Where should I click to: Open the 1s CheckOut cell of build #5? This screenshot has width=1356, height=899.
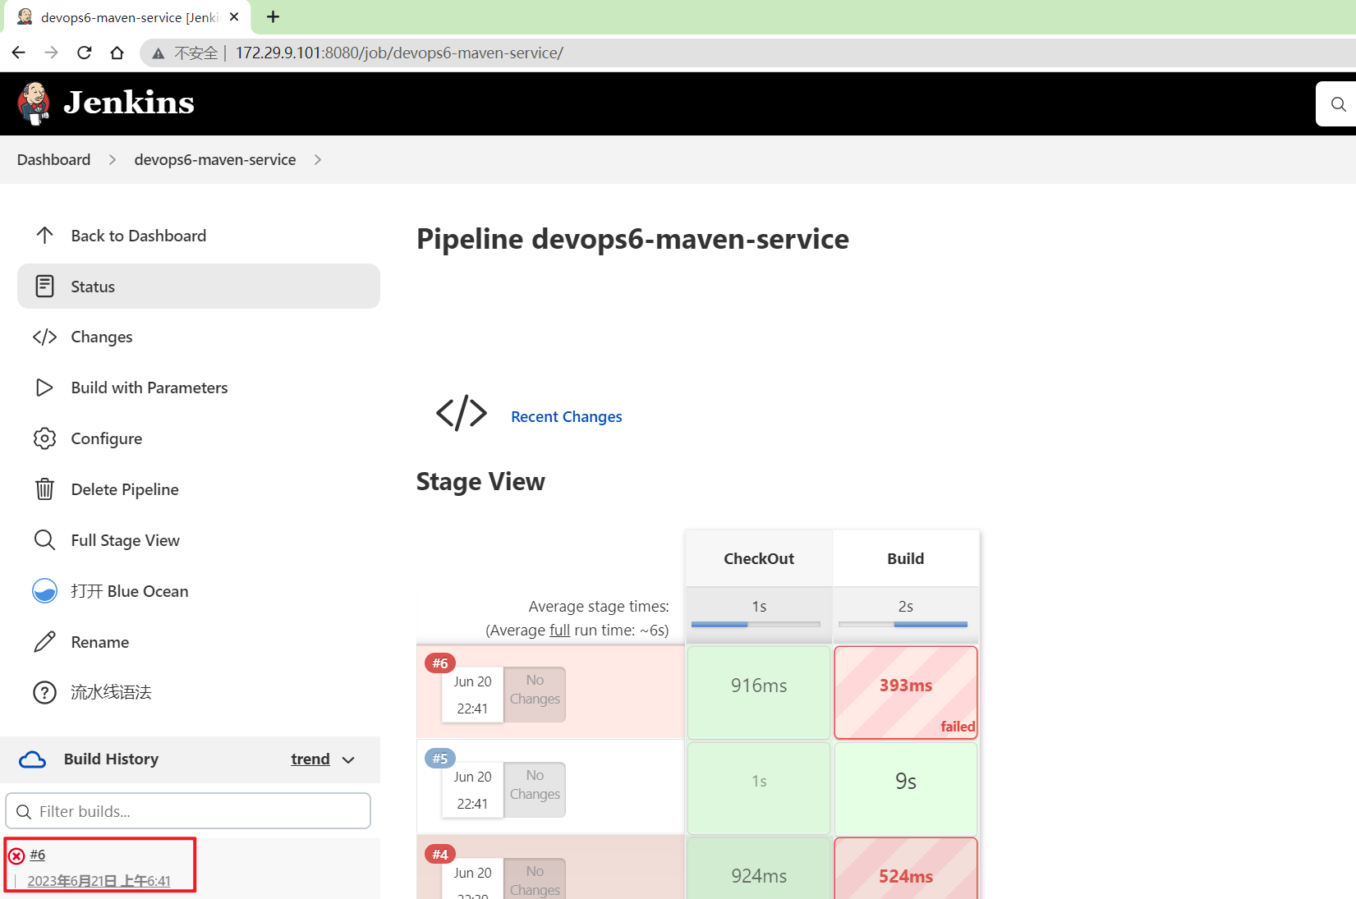759,788
